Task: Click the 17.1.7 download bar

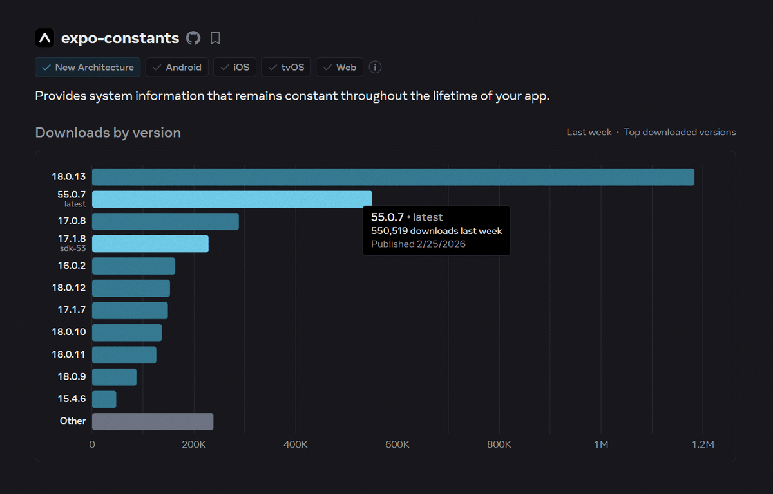Action: point(130,310)
